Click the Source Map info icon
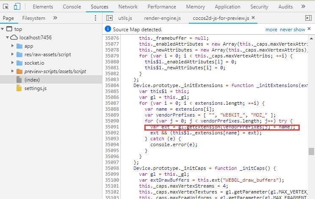 coord(108,29)
